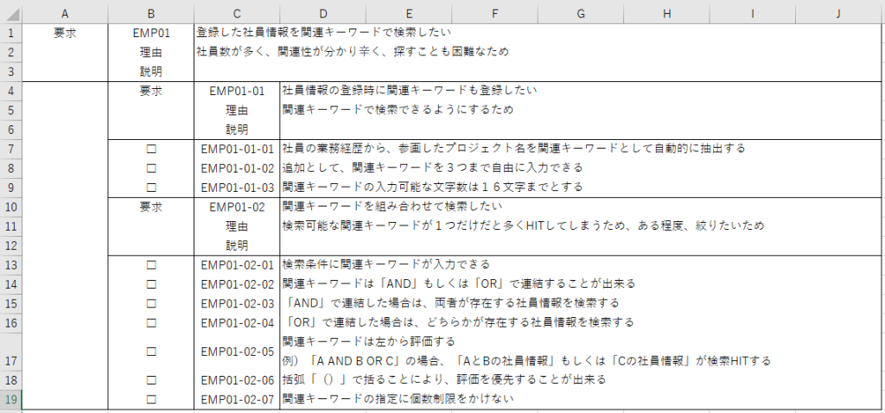Image resolution: width=885 pixels, height=413 pixels.
Task: Select column H header
Action: click(x=666, y=13)
